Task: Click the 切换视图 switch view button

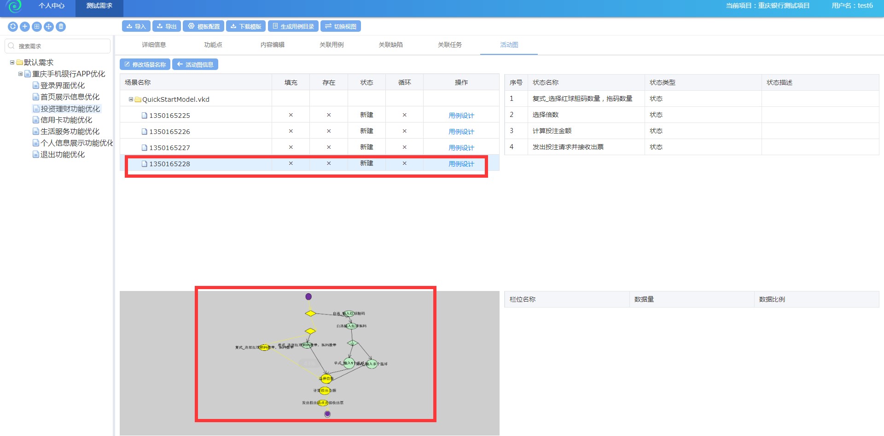Action: pos(341,26)
